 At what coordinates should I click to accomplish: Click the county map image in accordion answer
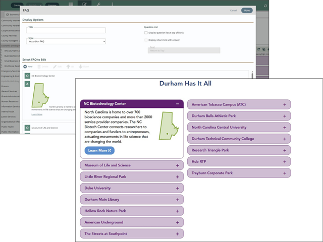pos(169,126)
